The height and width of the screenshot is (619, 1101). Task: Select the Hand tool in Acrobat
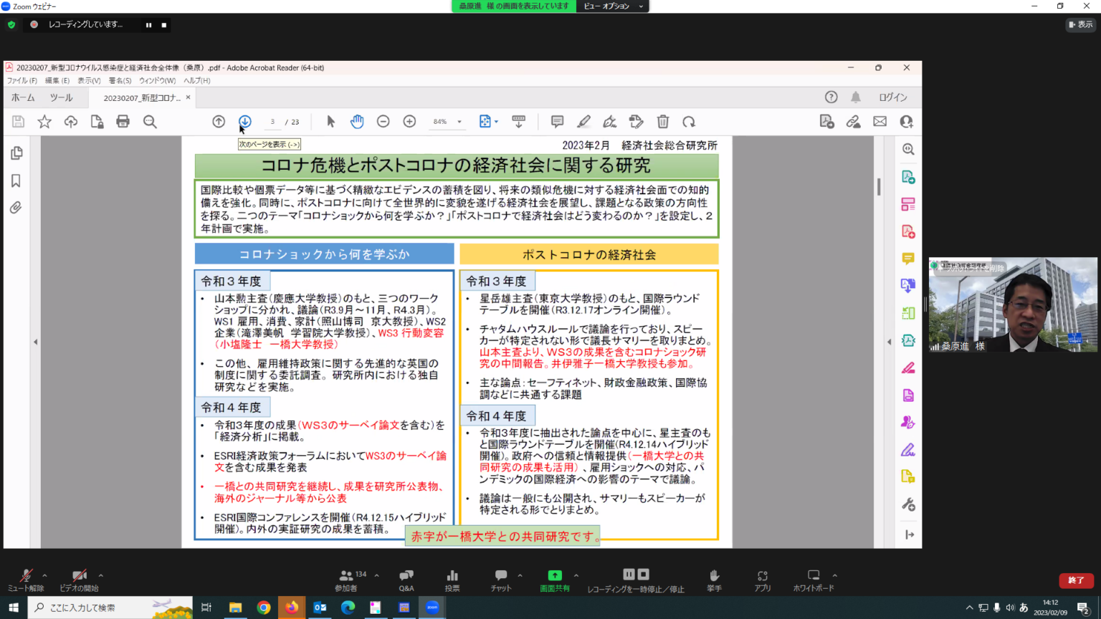coord(356,121)
